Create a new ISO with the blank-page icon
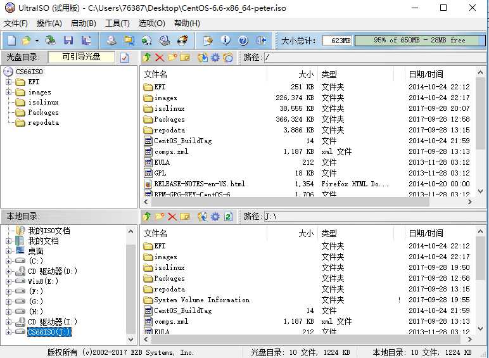The image size is (489, 358). pos(11,41)
